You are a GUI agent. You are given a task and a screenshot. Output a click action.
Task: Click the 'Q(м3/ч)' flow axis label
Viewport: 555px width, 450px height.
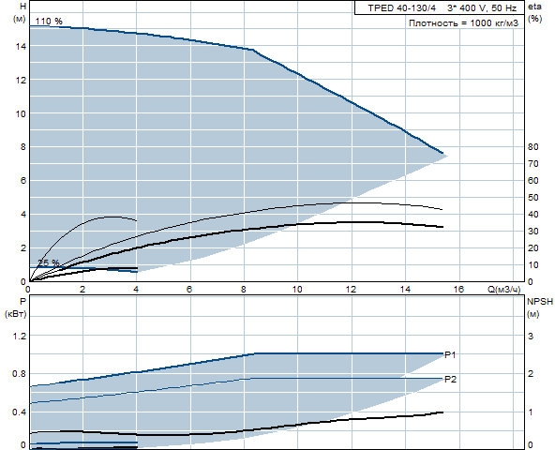[504, 290]
